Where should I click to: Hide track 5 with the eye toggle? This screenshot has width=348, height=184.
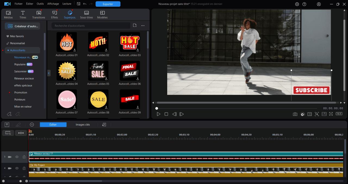point(17,157)
